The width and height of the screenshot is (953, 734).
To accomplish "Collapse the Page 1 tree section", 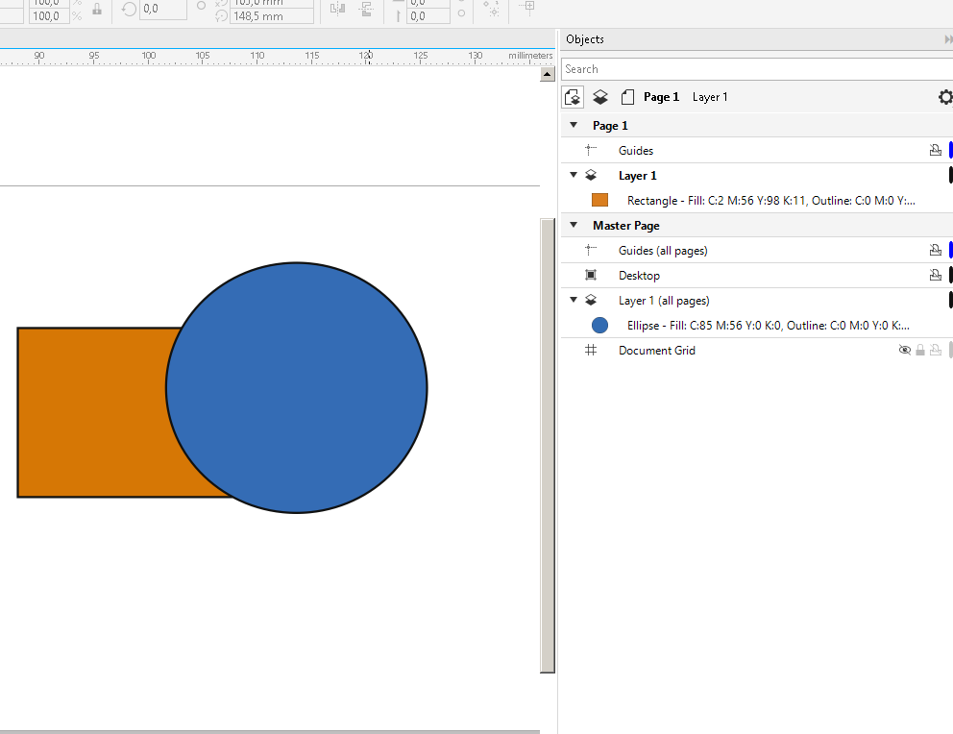I will click(574, 126).
